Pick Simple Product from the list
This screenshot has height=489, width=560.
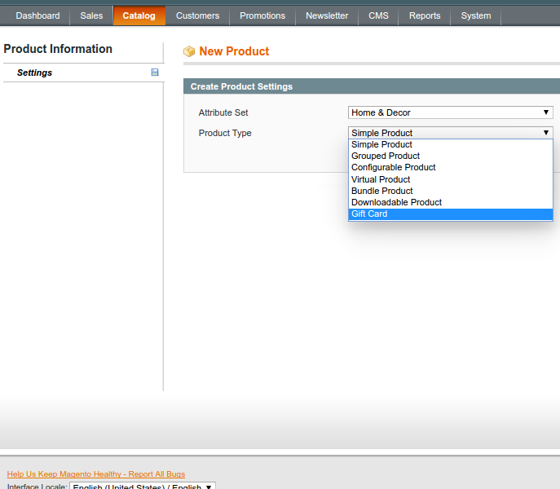click(x=381, y=144)
